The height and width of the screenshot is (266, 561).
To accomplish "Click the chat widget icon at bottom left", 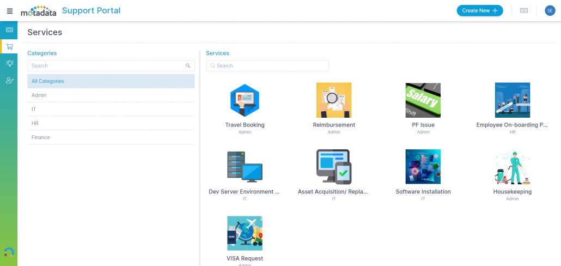I will 9,252.
